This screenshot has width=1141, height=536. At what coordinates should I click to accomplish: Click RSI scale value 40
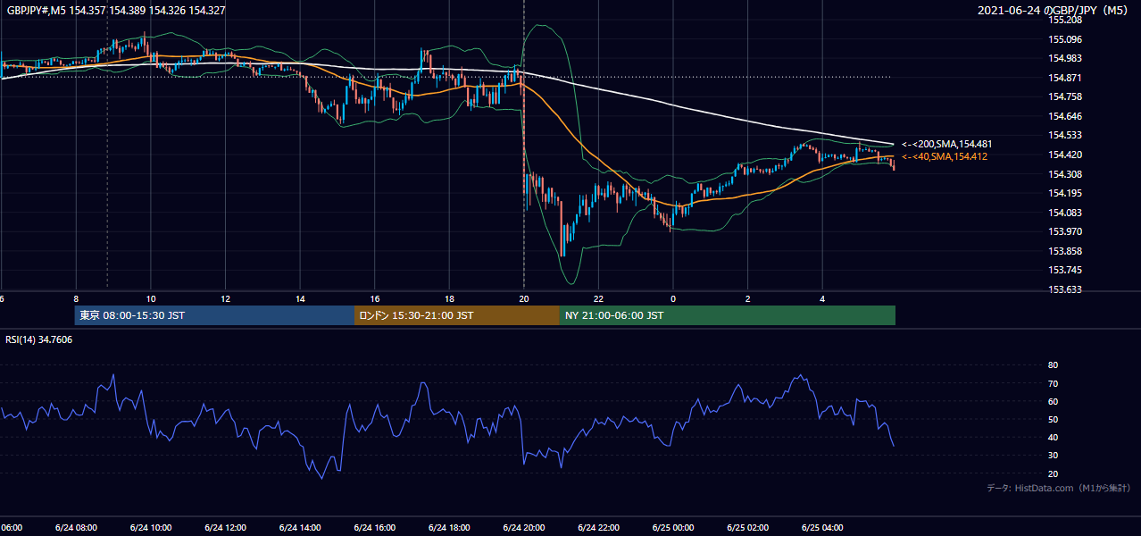[x=1053, y=437]
